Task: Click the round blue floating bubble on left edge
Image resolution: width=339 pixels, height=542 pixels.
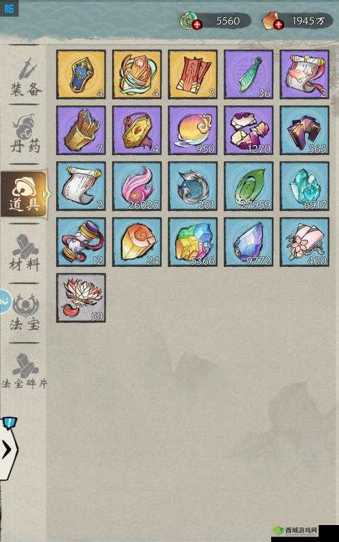Action: [5, 302]
